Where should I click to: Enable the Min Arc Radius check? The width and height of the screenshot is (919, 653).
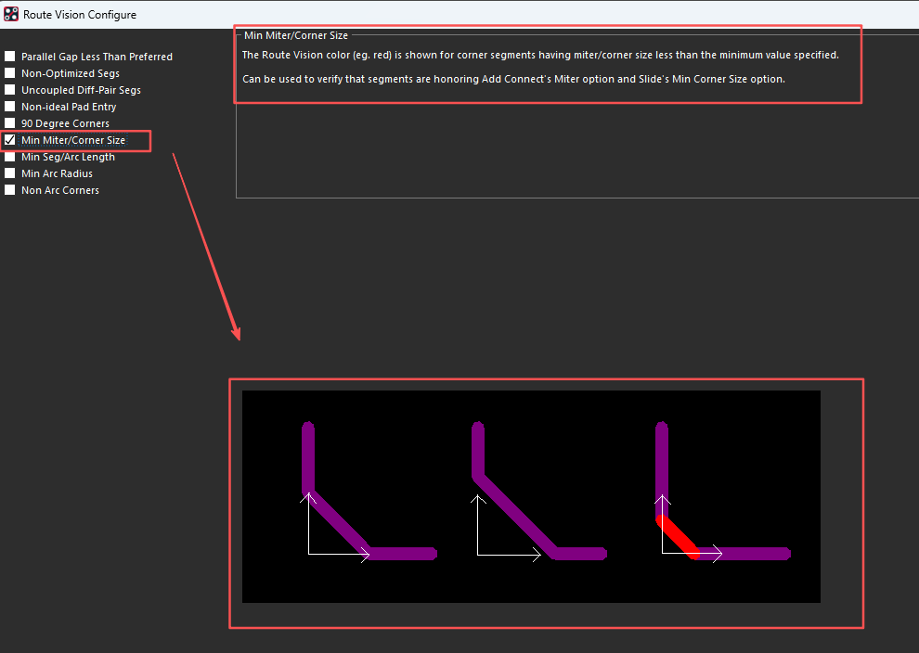(10, 173)
